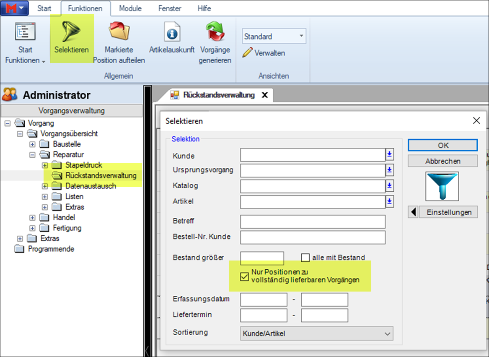Open lookup arrow next to Kunde field
Viewport: 489px width, 357px height.
(390, 155)
